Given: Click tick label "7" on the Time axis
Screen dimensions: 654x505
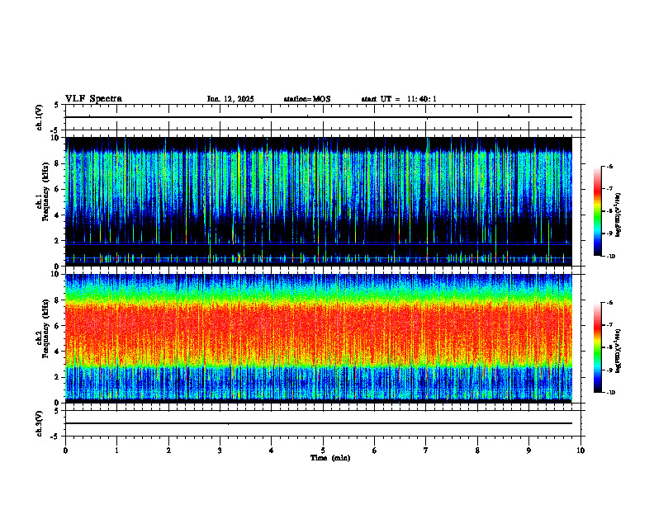Looking at the screenshot, I should tap(426, 451).
